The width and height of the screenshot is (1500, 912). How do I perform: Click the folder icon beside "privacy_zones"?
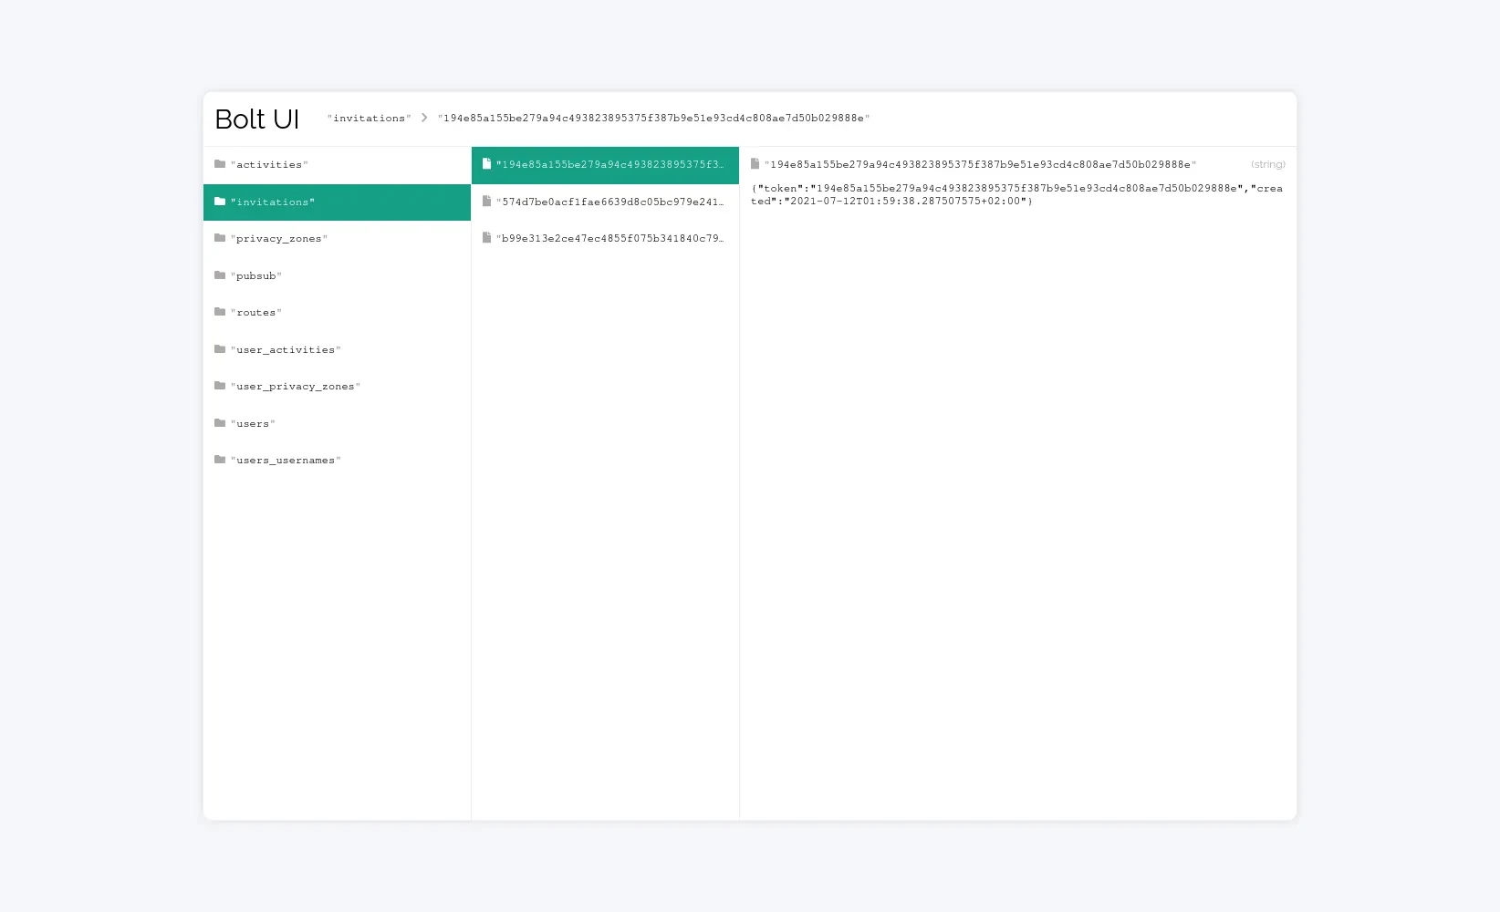click(220, 238)
